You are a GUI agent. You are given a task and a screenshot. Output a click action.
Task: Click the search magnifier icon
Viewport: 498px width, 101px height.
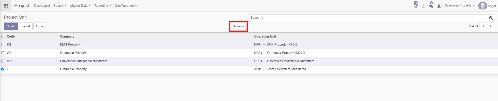pos(491,18)
